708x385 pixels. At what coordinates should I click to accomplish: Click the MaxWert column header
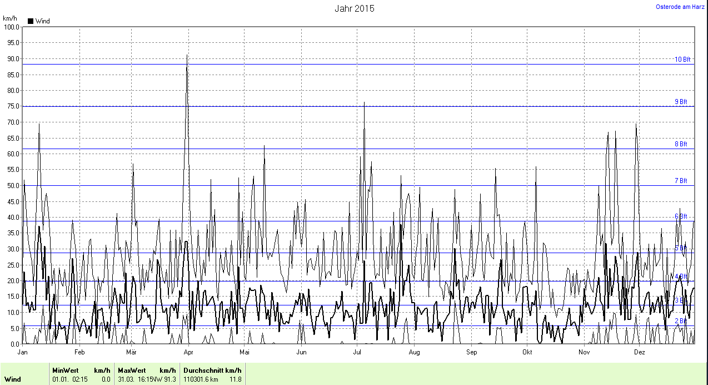coord(132,371)
